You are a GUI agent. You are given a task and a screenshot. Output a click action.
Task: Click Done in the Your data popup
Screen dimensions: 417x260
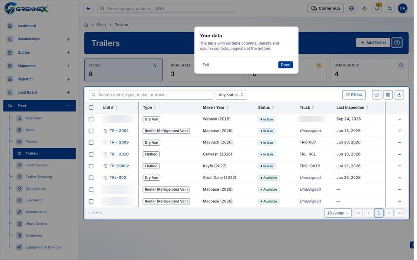[x=285, y=65]
